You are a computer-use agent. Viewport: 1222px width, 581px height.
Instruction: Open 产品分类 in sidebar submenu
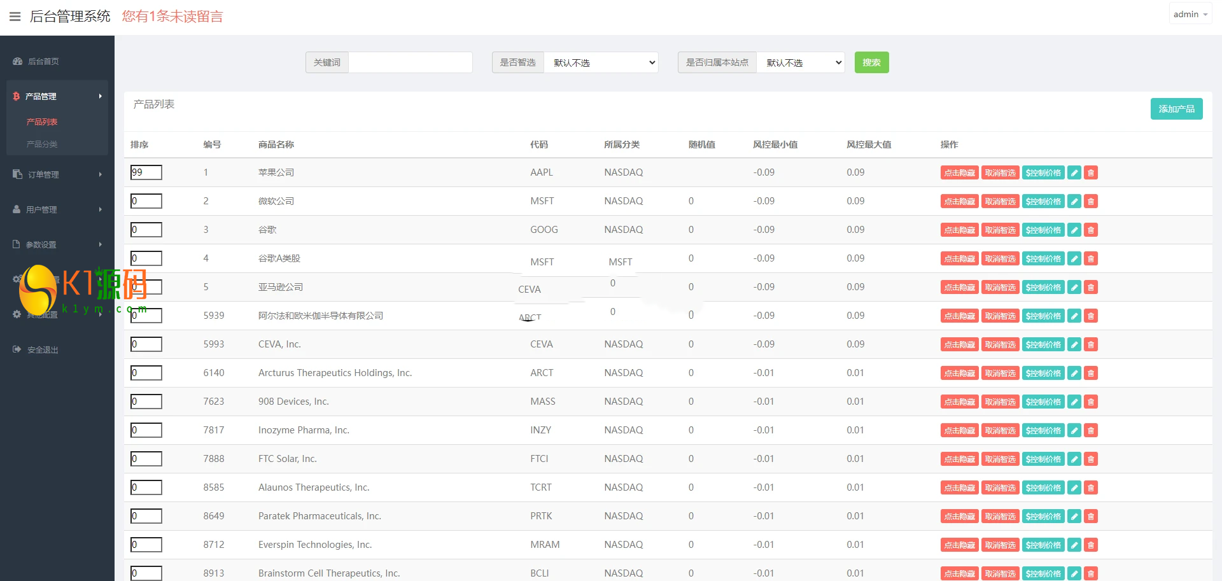[x=42, y=144]
